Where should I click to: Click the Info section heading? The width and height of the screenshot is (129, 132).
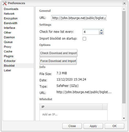(42, 67)
